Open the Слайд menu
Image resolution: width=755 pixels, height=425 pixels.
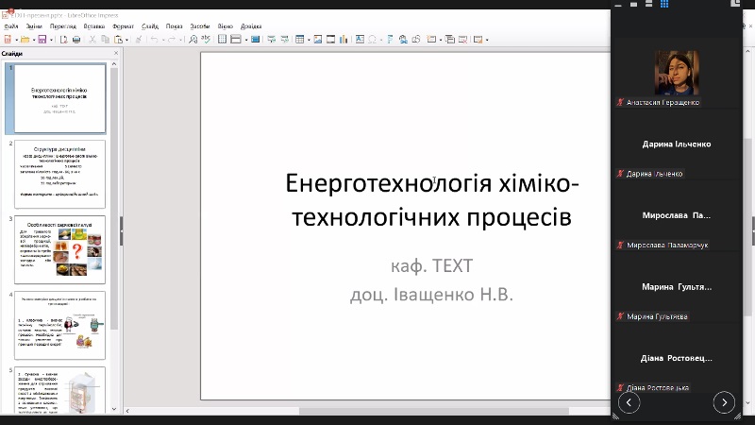pyautogui.click(x=149, y=26)
